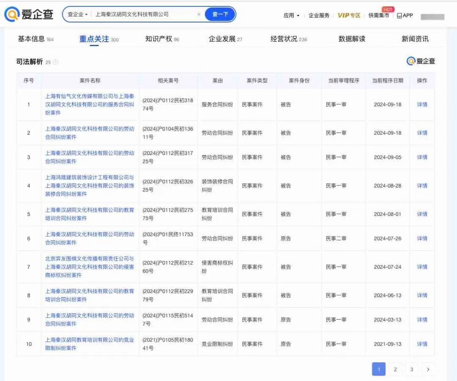The height and width of the screenshot is (381, 457).
Task: Click 详情 for row 5 case
Action: point(422,214)
